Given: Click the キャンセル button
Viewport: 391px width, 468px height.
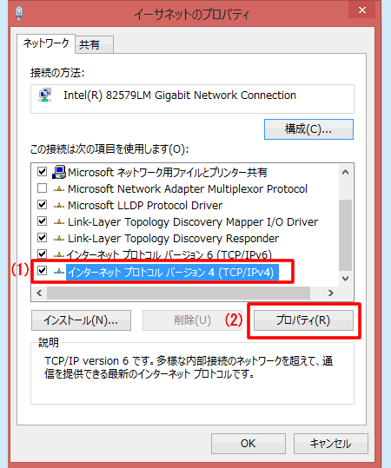Looking at the screenshot, I should 331,444.
